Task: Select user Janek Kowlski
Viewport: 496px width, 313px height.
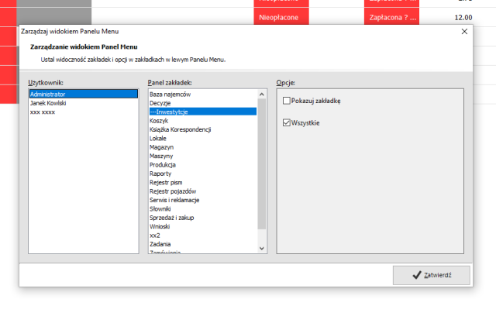Action: pos(84,103)
